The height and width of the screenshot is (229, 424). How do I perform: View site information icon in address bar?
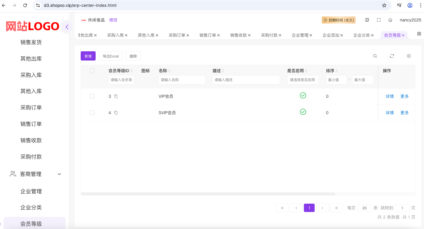tap(38, 5)
